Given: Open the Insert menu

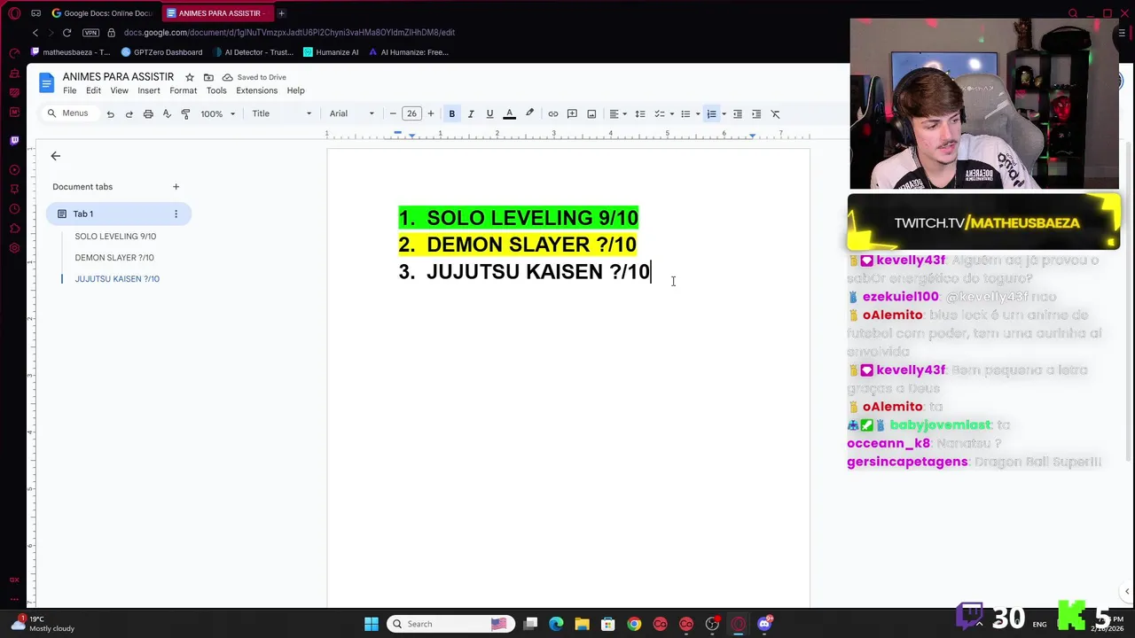Looking at the screenshot, I should [149, 90].
